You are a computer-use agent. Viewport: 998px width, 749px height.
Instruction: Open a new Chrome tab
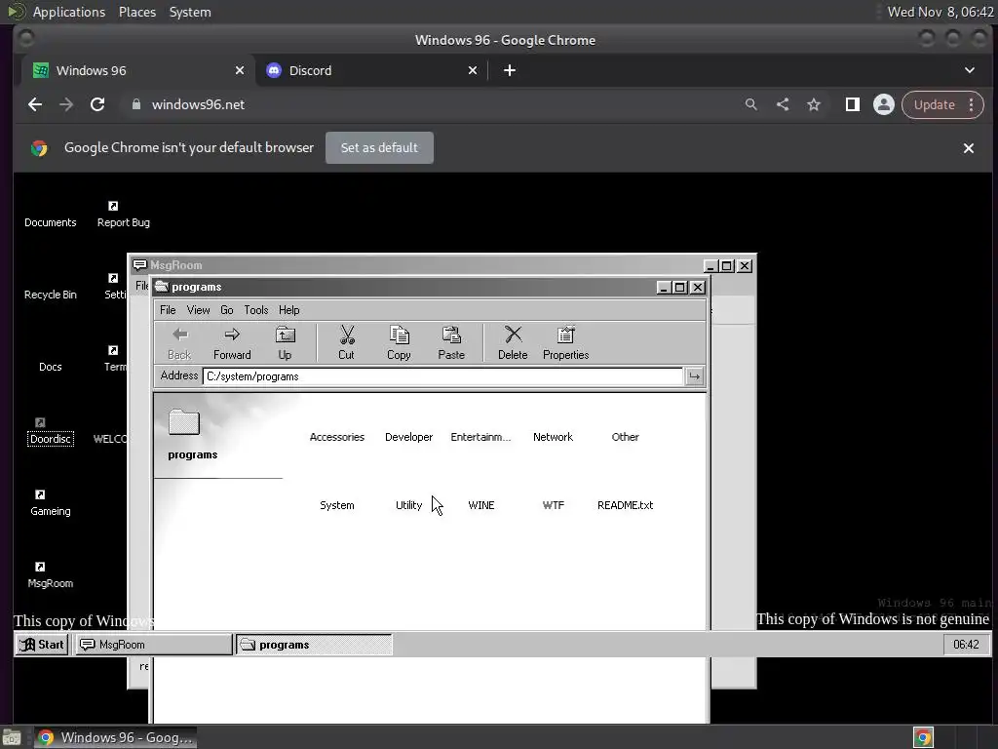coord(509,70)
